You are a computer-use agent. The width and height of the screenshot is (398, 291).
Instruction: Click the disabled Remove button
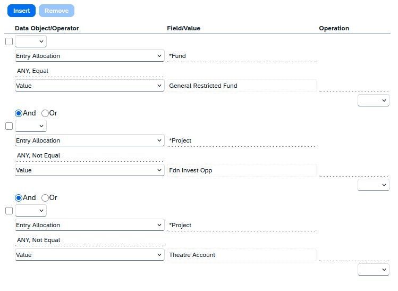pyautogui.click(x=56, y=11)
